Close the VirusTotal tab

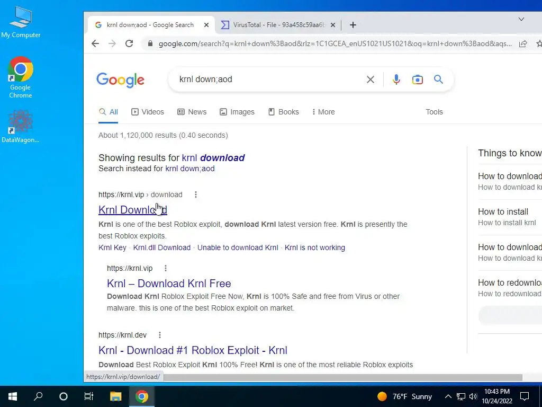click(x=332, y=25)
